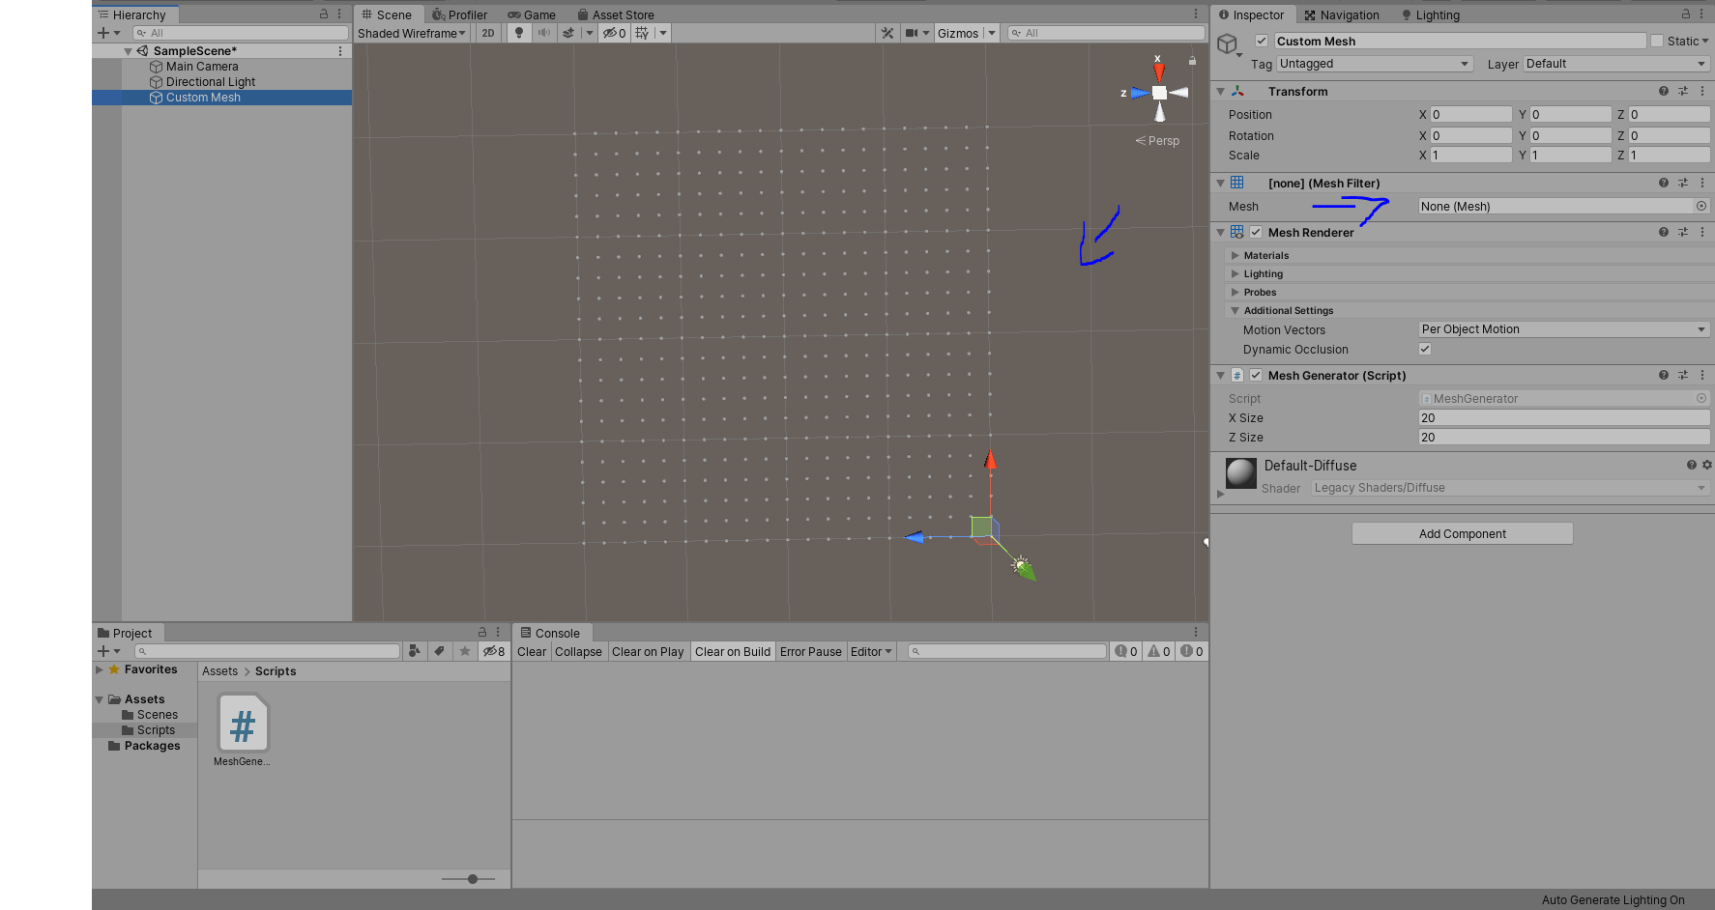Open console Editor dropdown

tap(871, 651)
